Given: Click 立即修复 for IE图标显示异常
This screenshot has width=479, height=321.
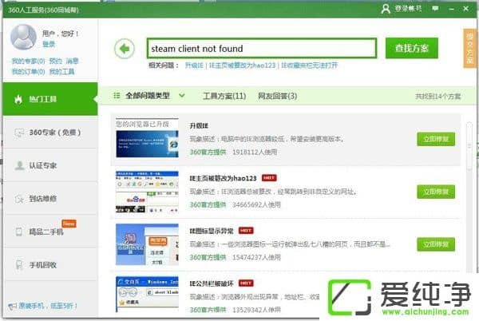Looking at the screenshot, I should click(x=436, y=244).
